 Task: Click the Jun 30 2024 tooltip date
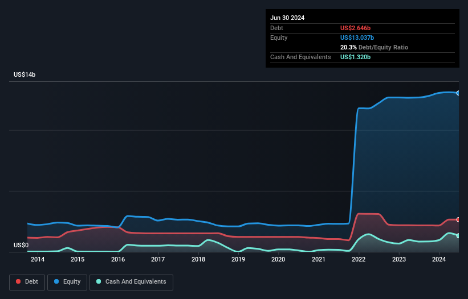287,18
